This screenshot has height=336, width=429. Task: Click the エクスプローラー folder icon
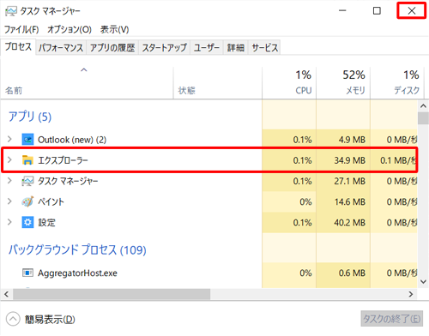point(27,160)
